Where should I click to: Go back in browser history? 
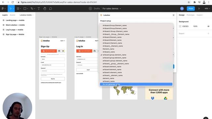pos(3,2)
